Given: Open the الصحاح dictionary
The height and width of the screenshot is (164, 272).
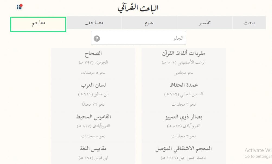Looking at the screenshot, I should pyautogui.click(x=93, y=53).
